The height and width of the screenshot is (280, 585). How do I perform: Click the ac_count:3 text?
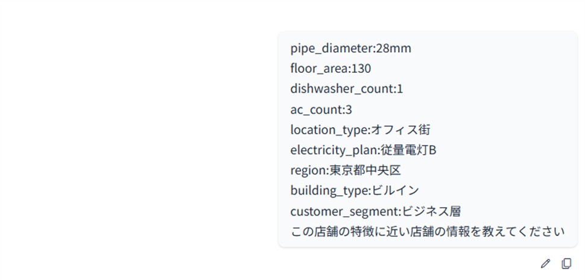point(321,110)
